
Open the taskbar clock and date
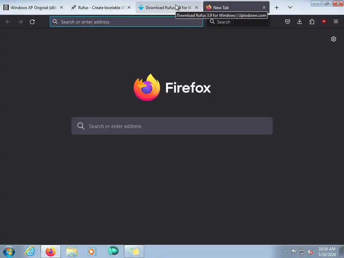click(327, 252)
